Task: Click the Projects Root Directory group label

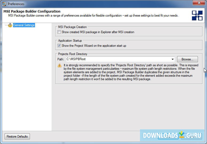Action: pos(73,54)
